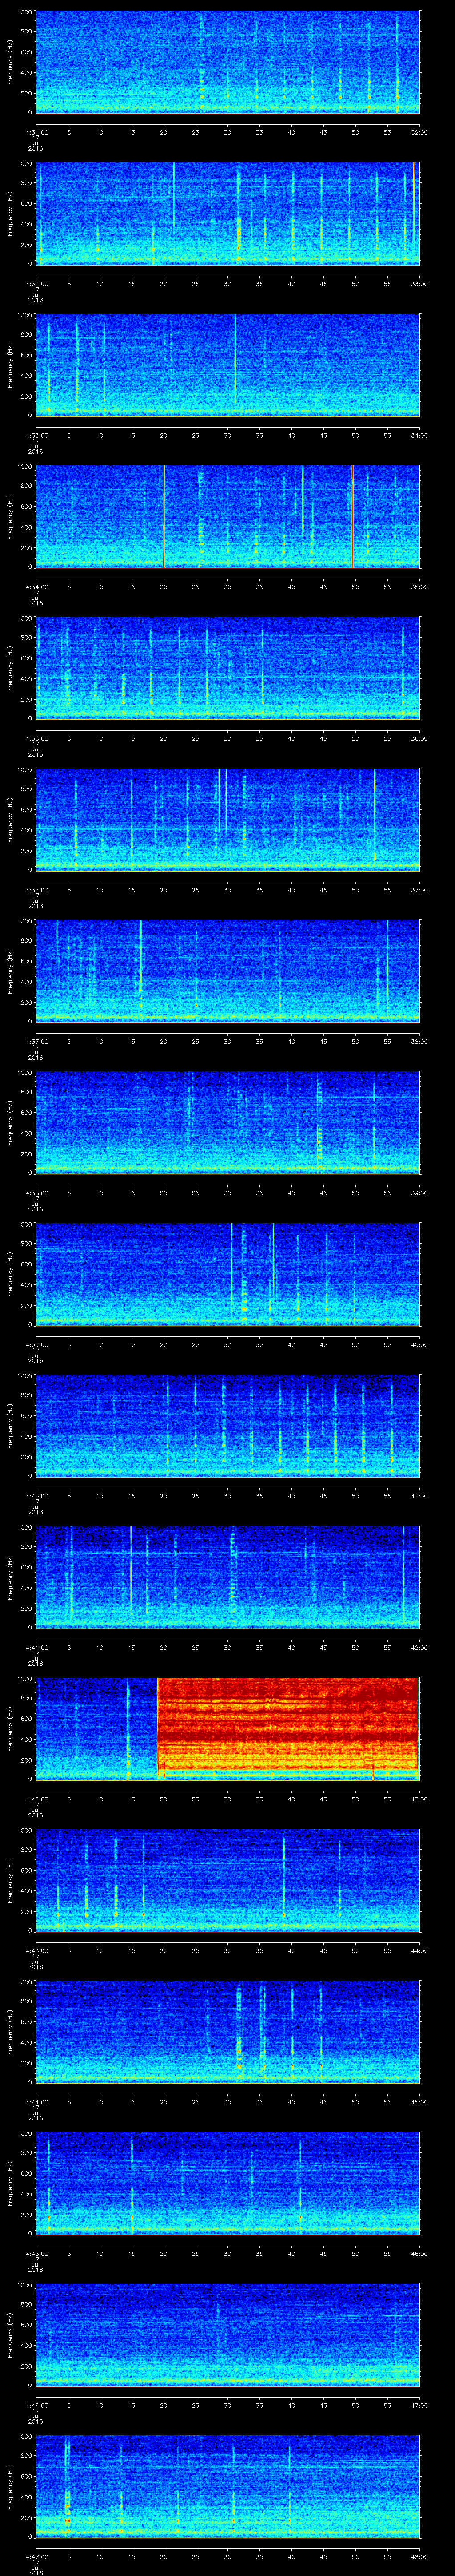
Task: Click the spectrogram panel starting at 4:33:00
Action: click(x=227, y=365)
